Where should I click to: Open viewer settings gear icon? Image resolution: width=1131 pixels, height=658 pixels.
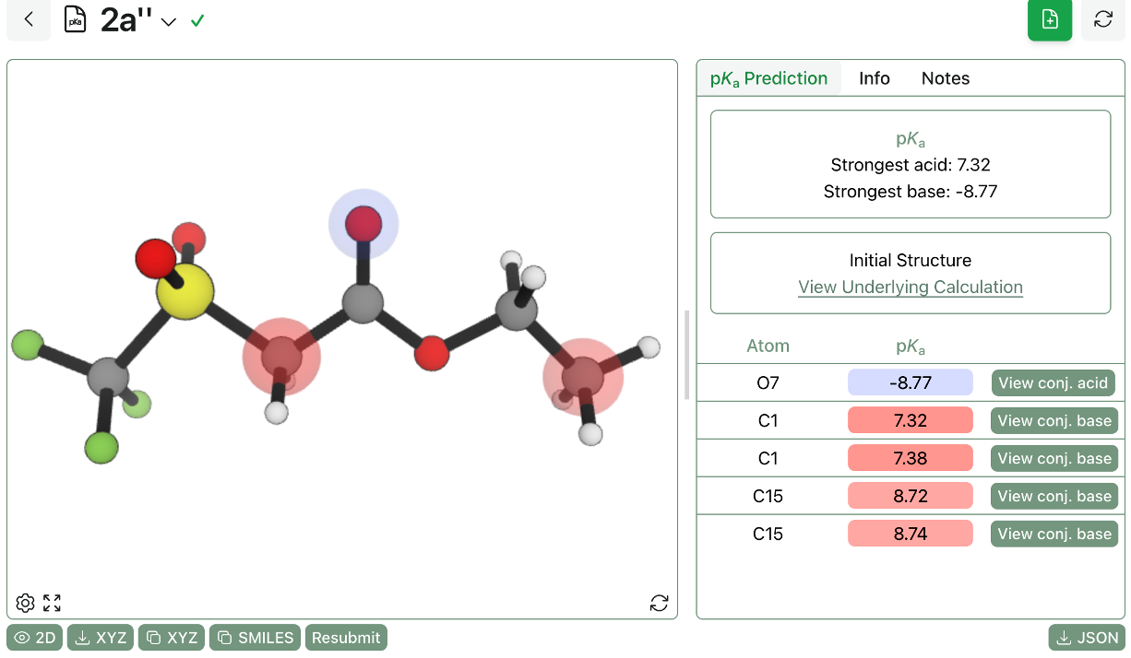[26, 604]
